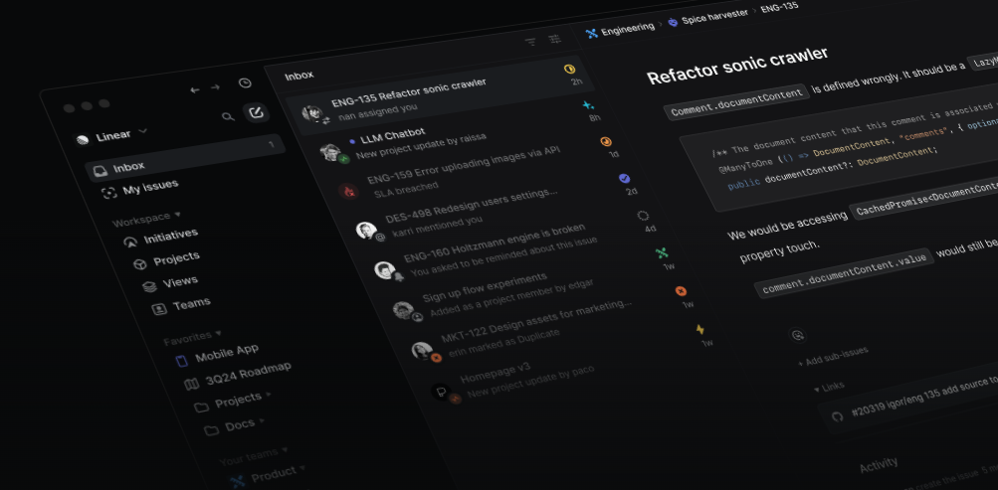Click the 3Q24 Roadmap map icon
This screenshot has width=998, height=490.
(192, 384)
